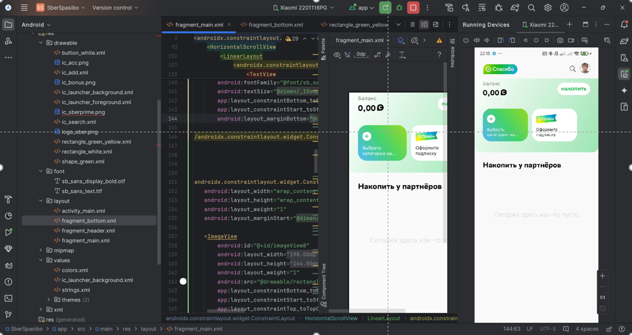
Task: Click the НАКОПИТЬ button on the device screen
Action: (x=573, y=89)
